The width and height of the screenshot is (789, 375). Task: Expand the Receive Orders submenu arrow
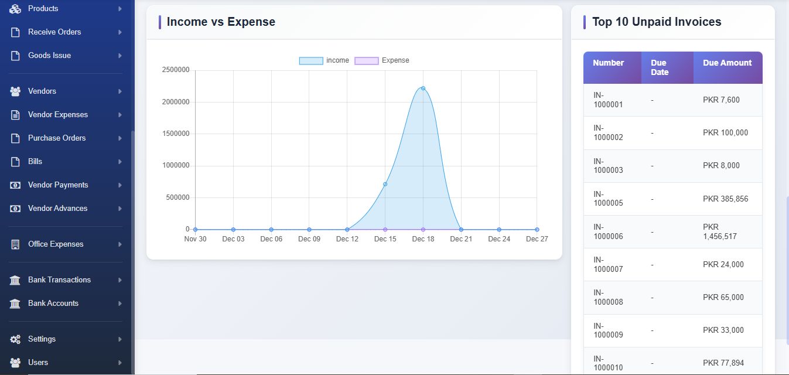tap(119, 32)
